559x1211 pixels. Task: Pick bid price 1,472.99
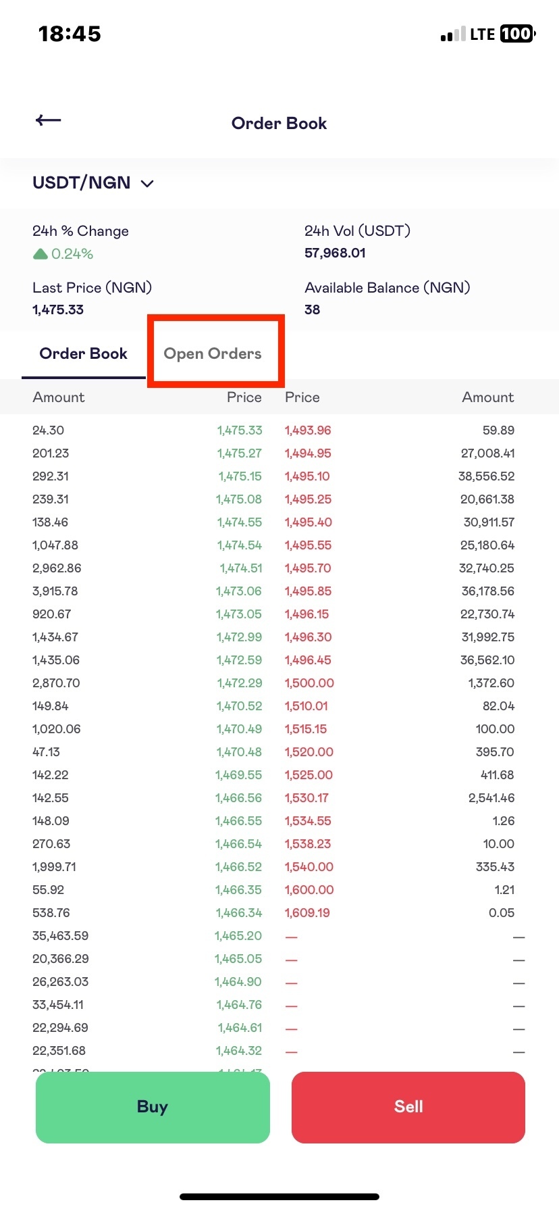239,637
